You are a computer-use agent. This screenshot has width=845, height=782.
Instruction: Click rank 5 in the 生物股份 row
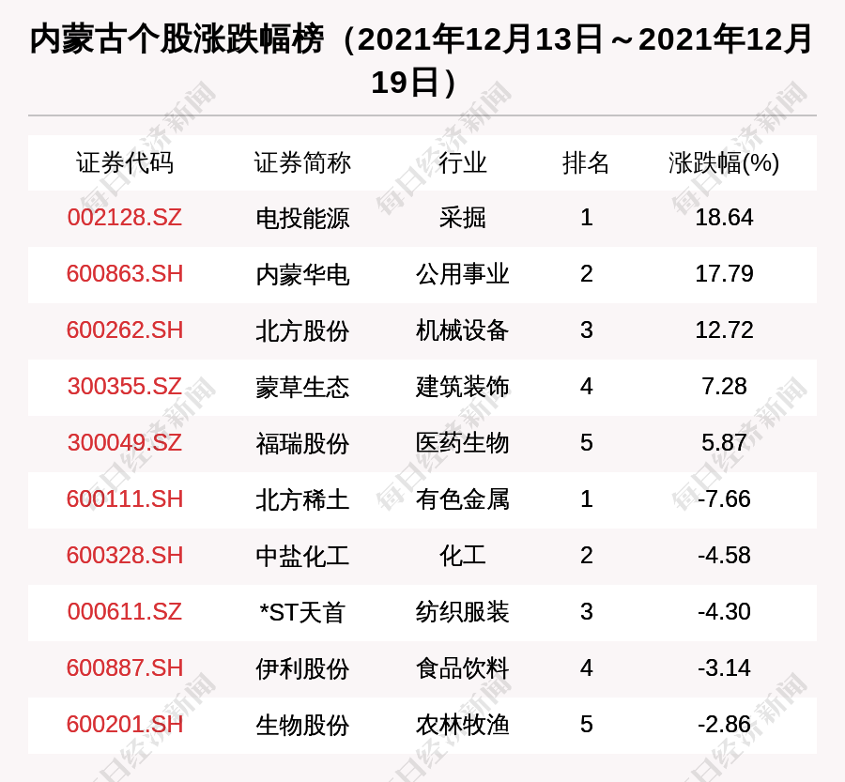click(x=586, y=725)
